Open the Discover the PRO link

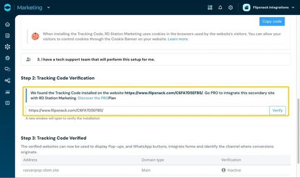coord(93,98)
